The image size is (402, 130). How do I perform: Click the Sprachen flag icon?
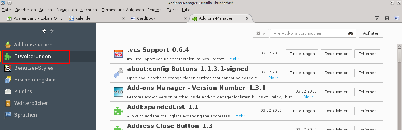pos(8,115)
